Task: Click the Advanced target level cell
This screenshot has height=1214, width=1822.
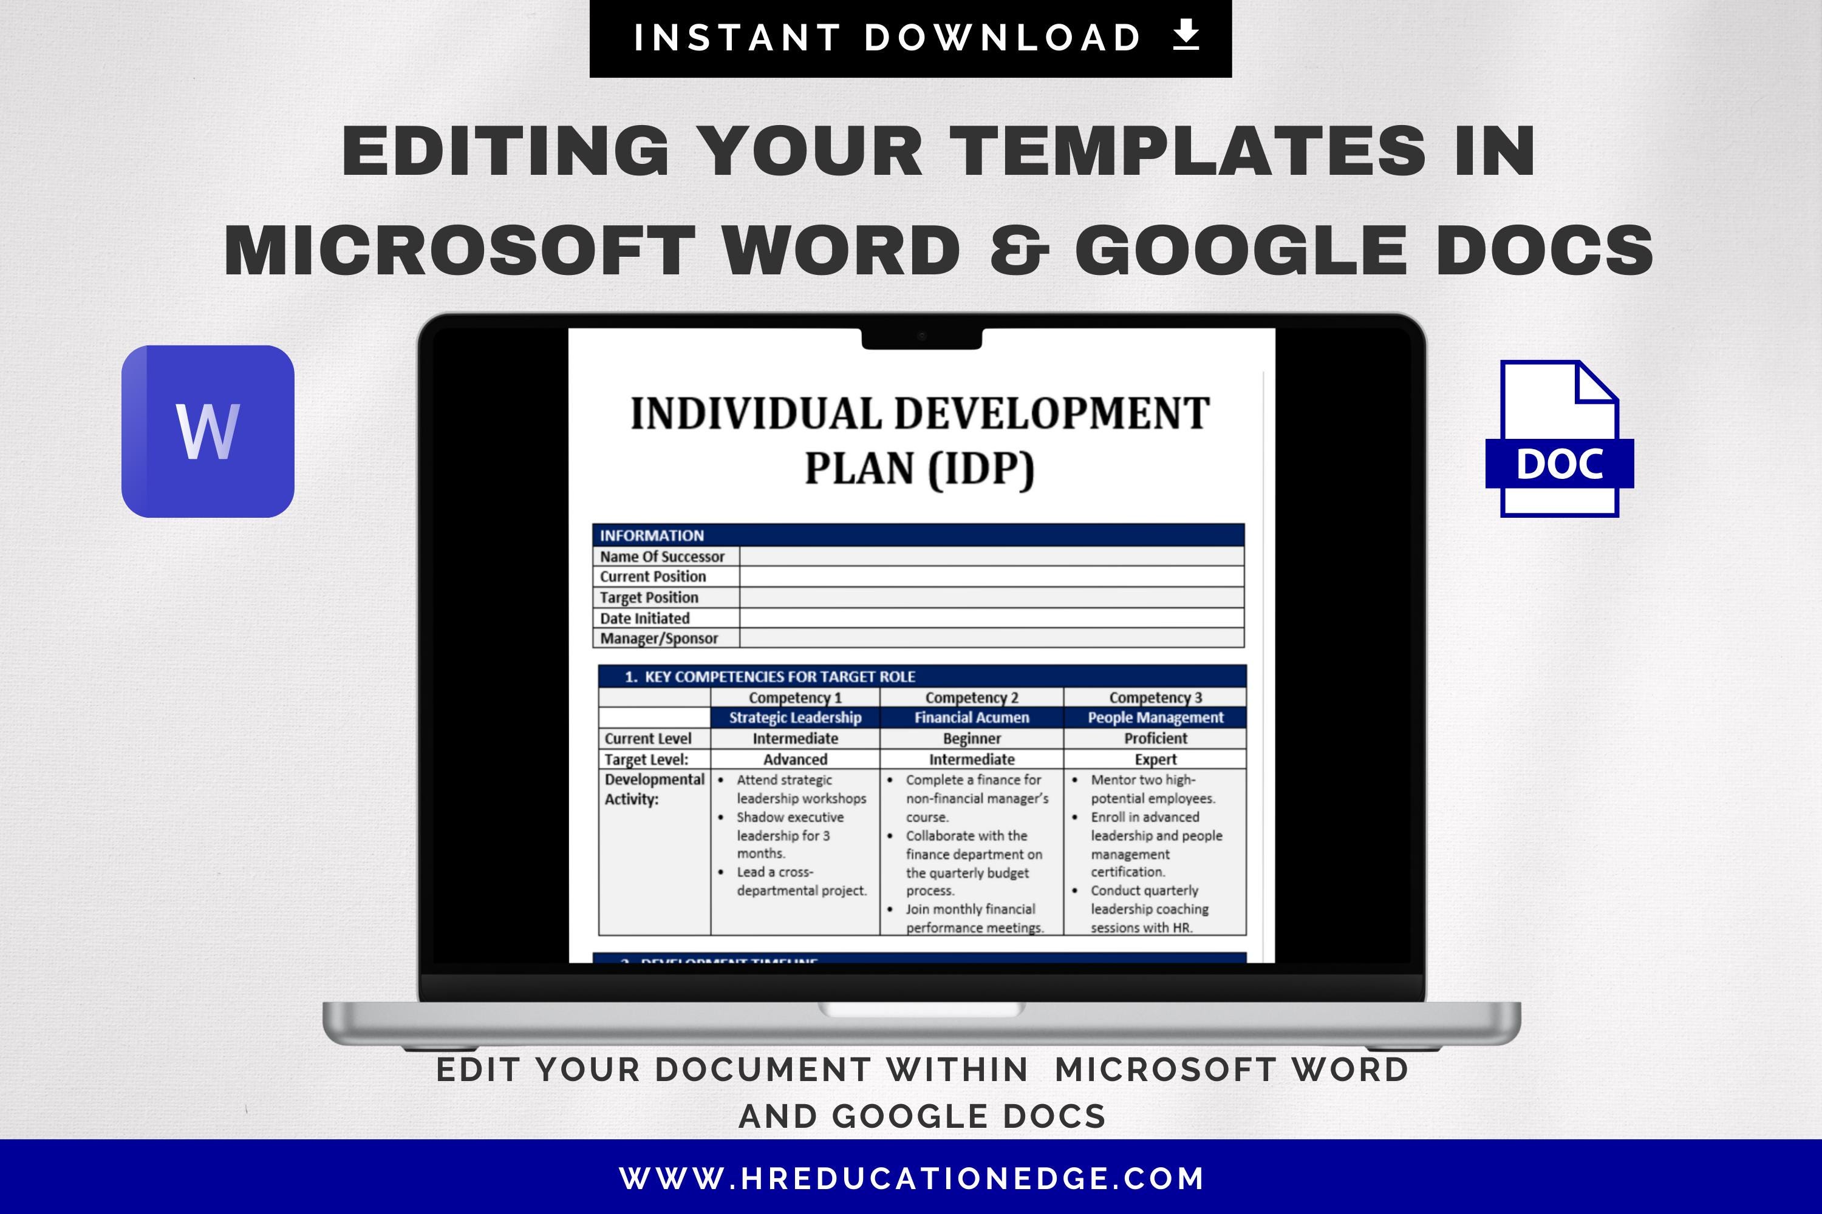Action: pyautogui.click(x=795, y=759)
